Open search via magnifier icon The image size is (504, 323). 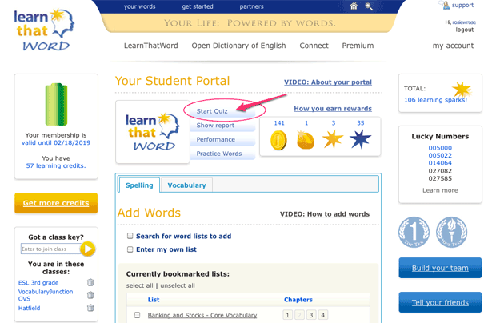point(369,6)
